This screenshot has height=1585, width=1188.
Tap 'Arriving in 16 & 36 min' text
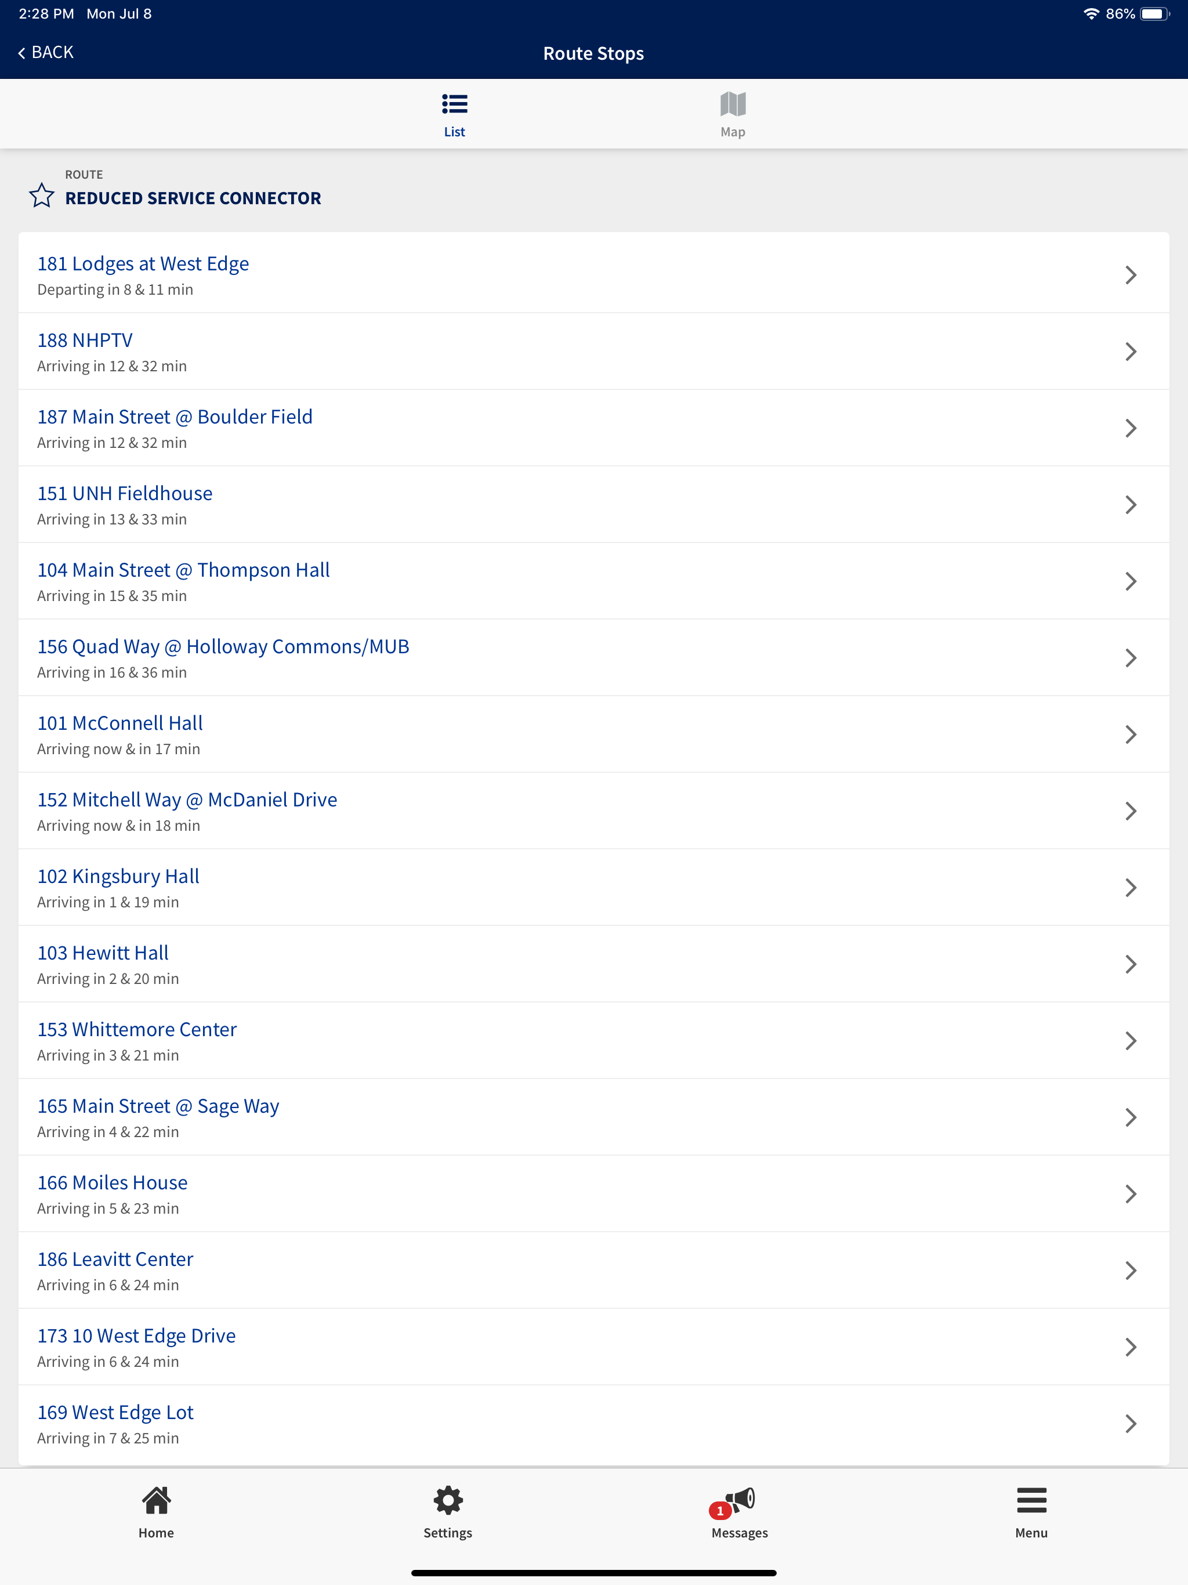(x=112, y=673)
